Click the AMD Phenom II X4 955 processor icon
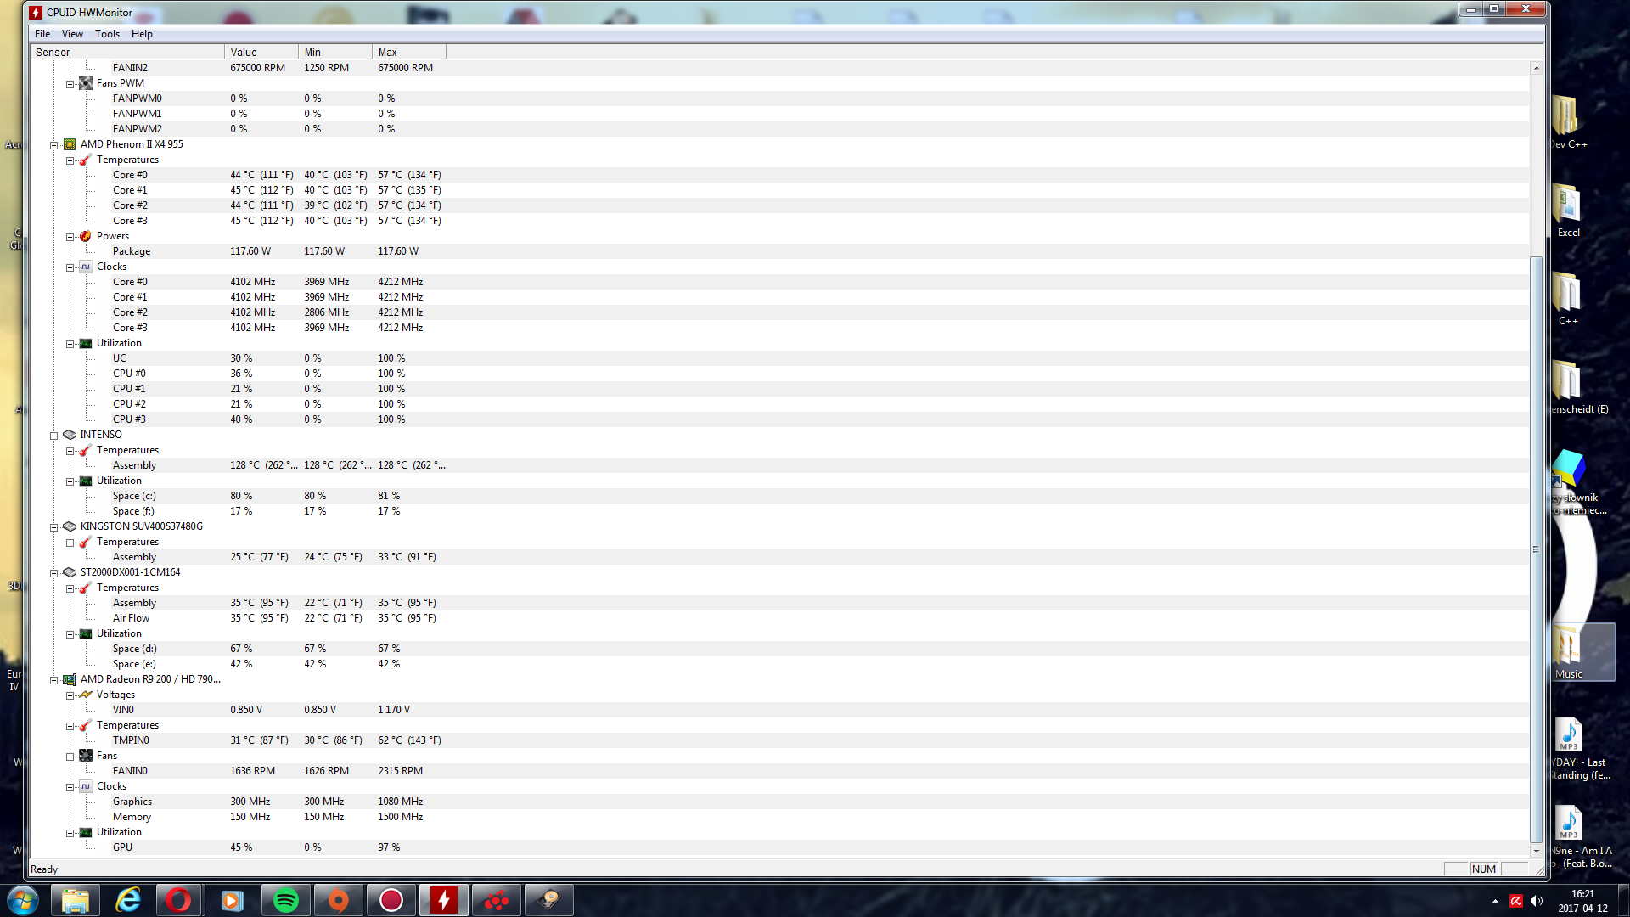The width and height of the screenshot is (1630, 917). coord(70,144)
